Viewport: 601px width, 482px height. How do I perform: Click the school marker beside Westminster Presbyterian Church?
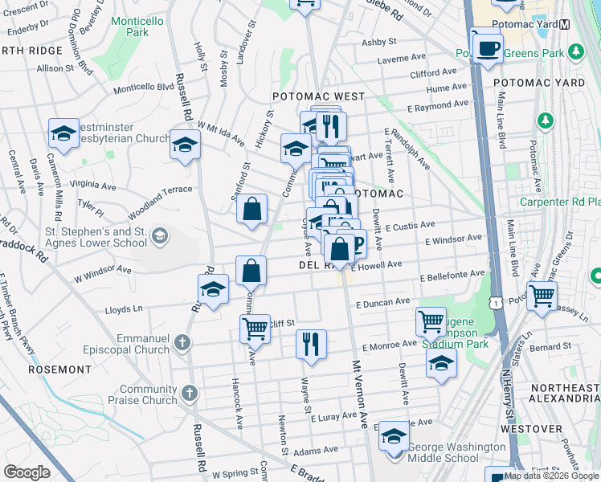coord(63,134)
